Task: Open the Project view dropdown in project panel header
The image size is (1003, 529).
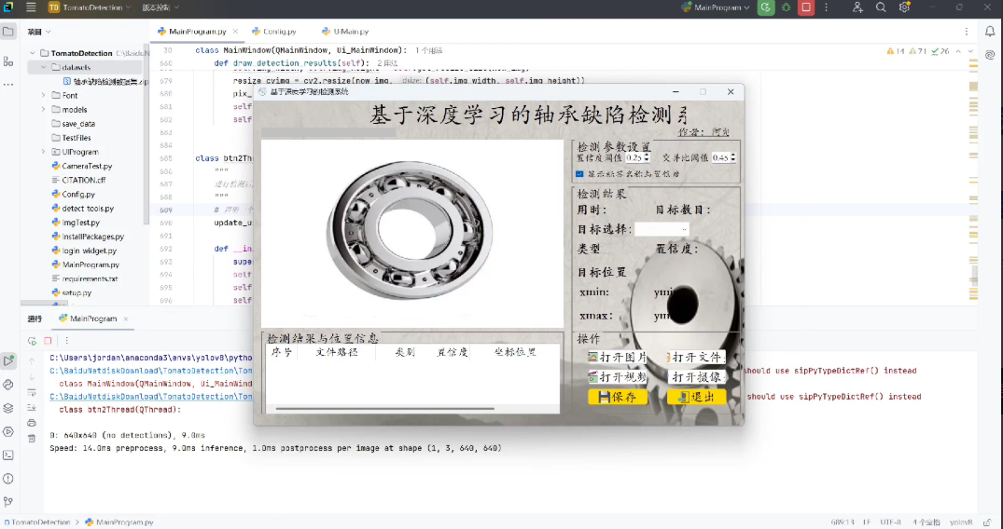Action: coord(39,32)
